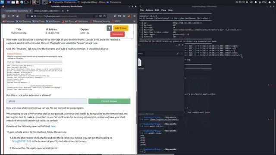The height and width of the screenshot is (155, 276).
Task: Click the file manager path edit pencil icon
Action: pyautogui.click(x=178, y=53)
